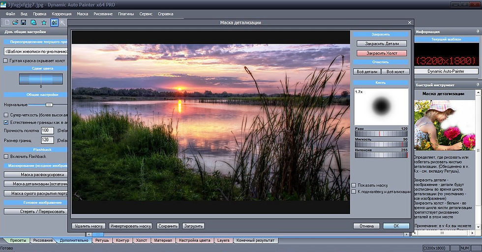Enable Включить Flashback checkbox

point(6,157)
